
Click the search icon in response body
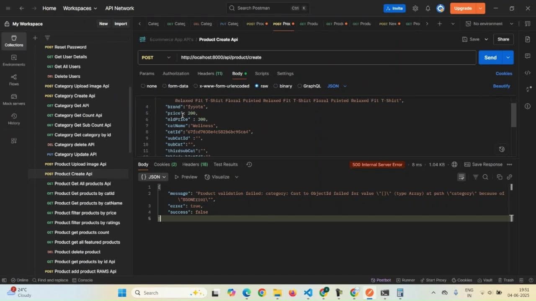coord(485,177)
